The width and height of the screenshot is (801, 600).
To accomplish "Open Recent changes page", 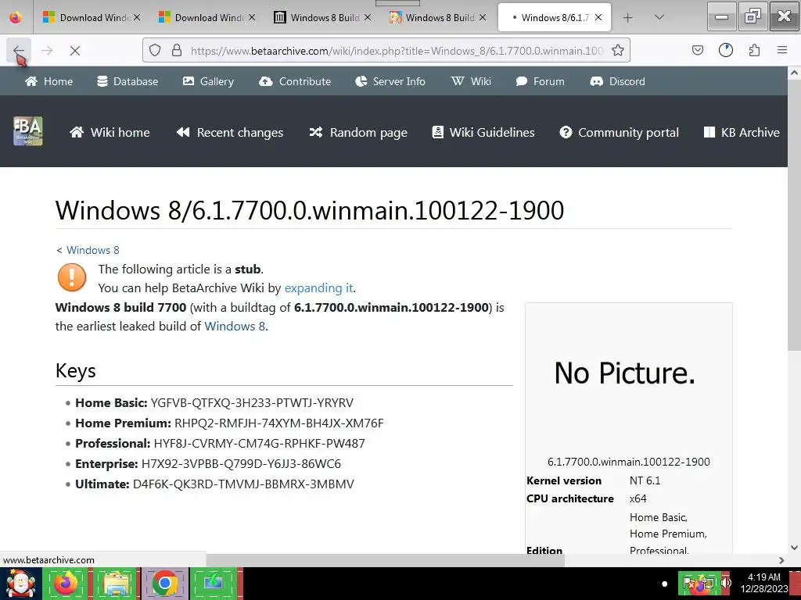I will click(229, 132).
